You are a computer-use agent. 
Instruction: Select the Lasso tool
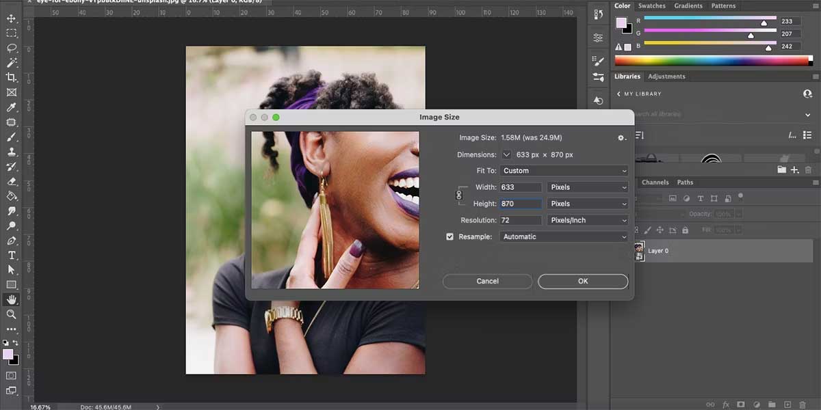[12, 48]
